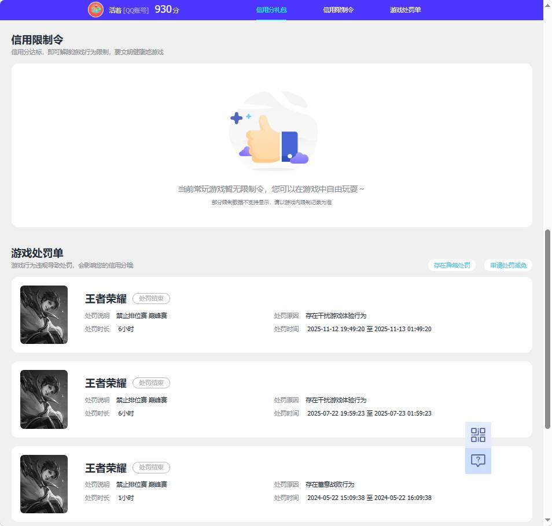This screenshot has width=552, height=526.
Task: Click the 930分 credit score
Action: [x=167, y=9]
